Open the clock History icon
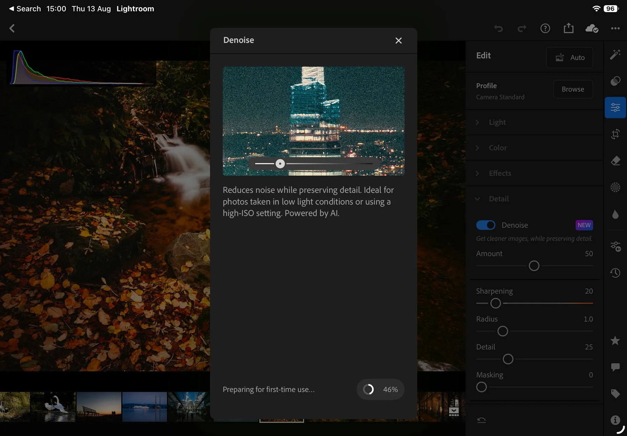Image resolution: width=627 pixels, height=436 pixels. pyautogui.click(x=615, y=273)
